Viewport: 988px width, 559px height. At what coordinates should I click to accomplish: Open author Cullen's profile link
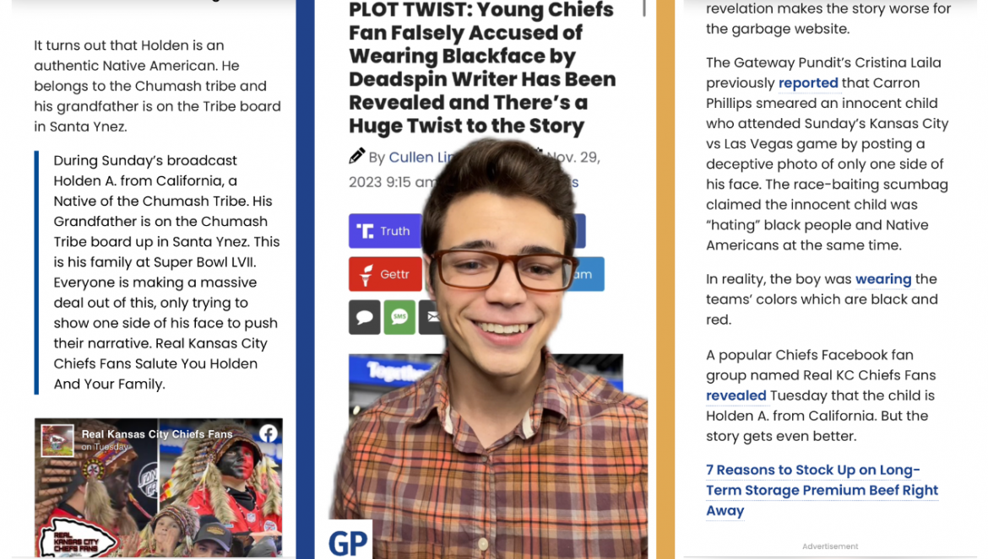click(421, 157)
